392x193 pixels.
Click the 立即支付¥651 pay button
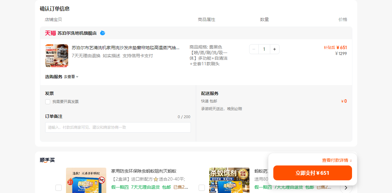(312, 173)
